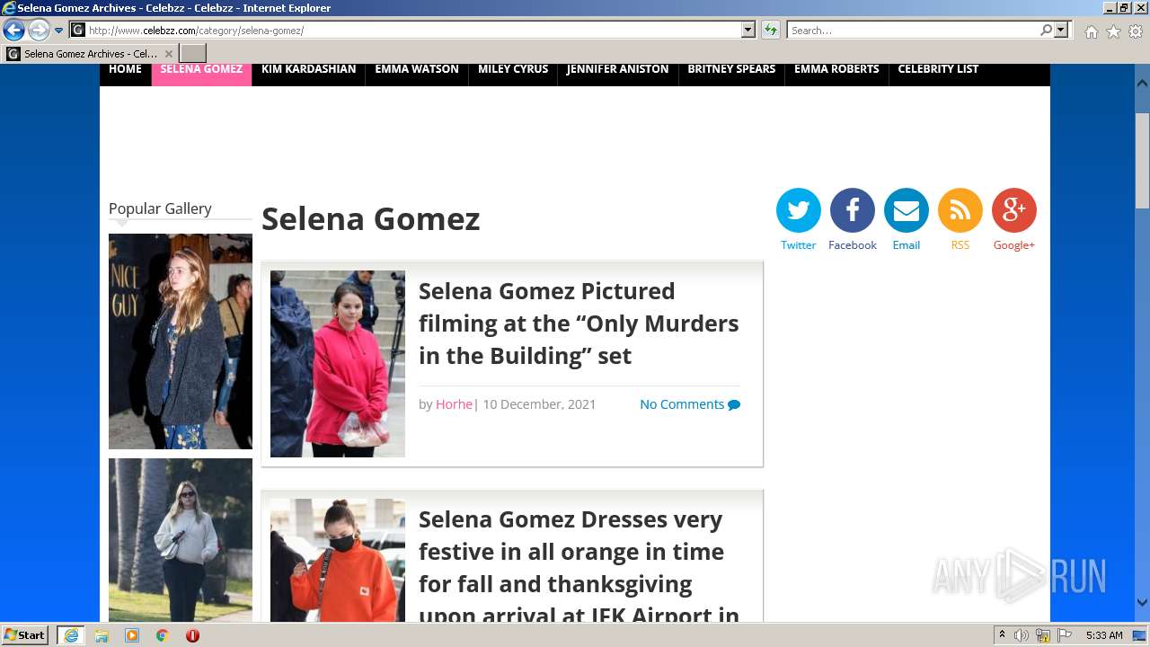Close the Selena Gomez Archives tab
This screenshot has height=647, width=1150.
(x=168, y=54)
